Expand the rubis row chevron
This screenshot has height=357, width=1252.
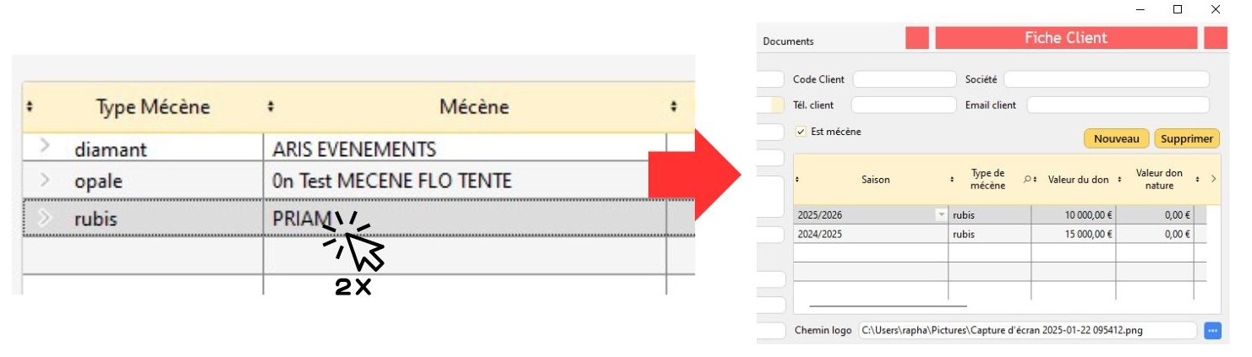[x=46, y=218]
